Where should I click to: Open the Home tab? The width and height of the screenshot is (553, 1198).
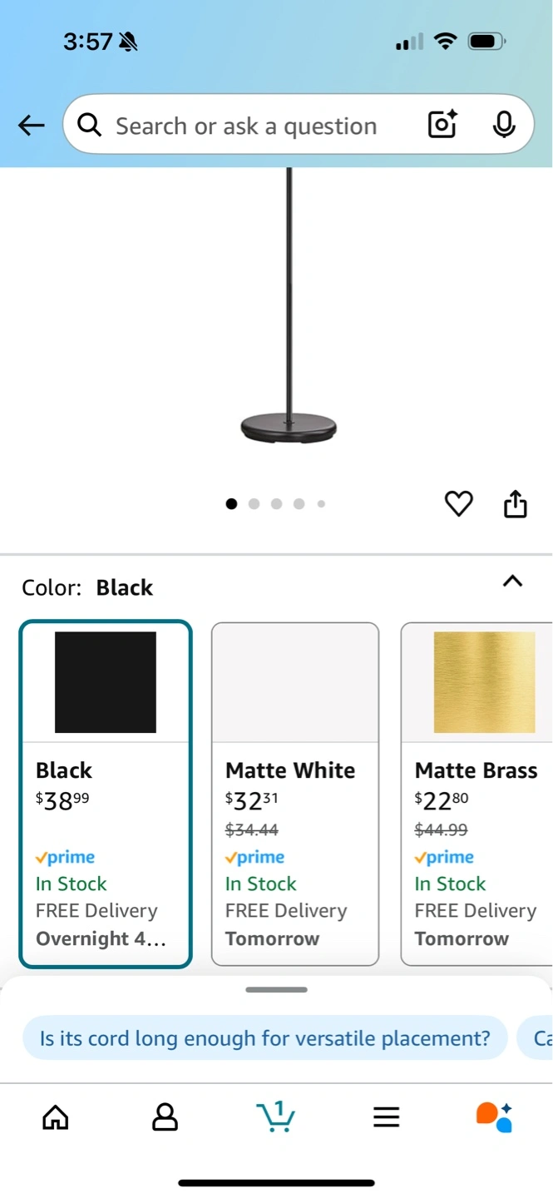point(56,1117)
